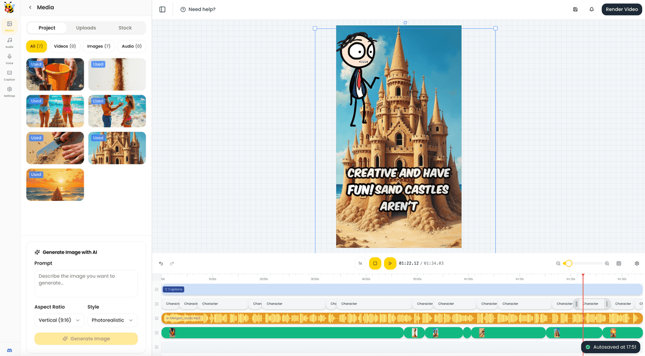Select the orange bucket thumbnail

click(x=55, y=75)
